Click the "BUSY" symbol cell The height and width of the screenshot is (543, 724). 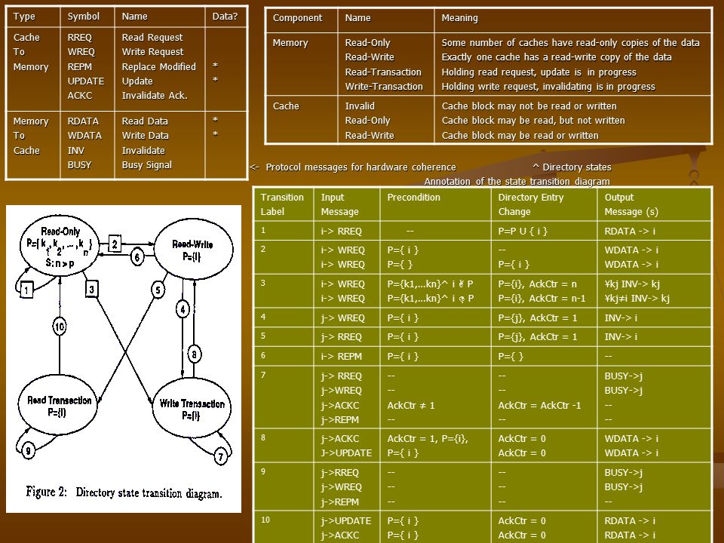tap(79, 165)
